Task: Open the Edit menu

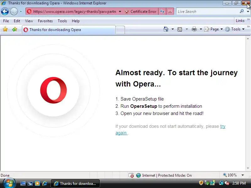Action: [x=17, y=21]
